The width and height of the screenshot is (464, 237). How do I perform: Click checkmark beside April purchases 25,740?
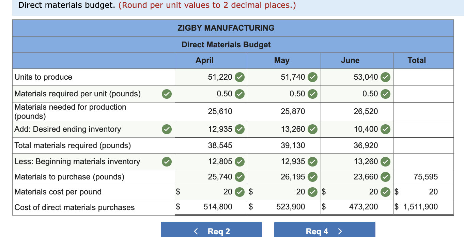[x=240, y=177]
